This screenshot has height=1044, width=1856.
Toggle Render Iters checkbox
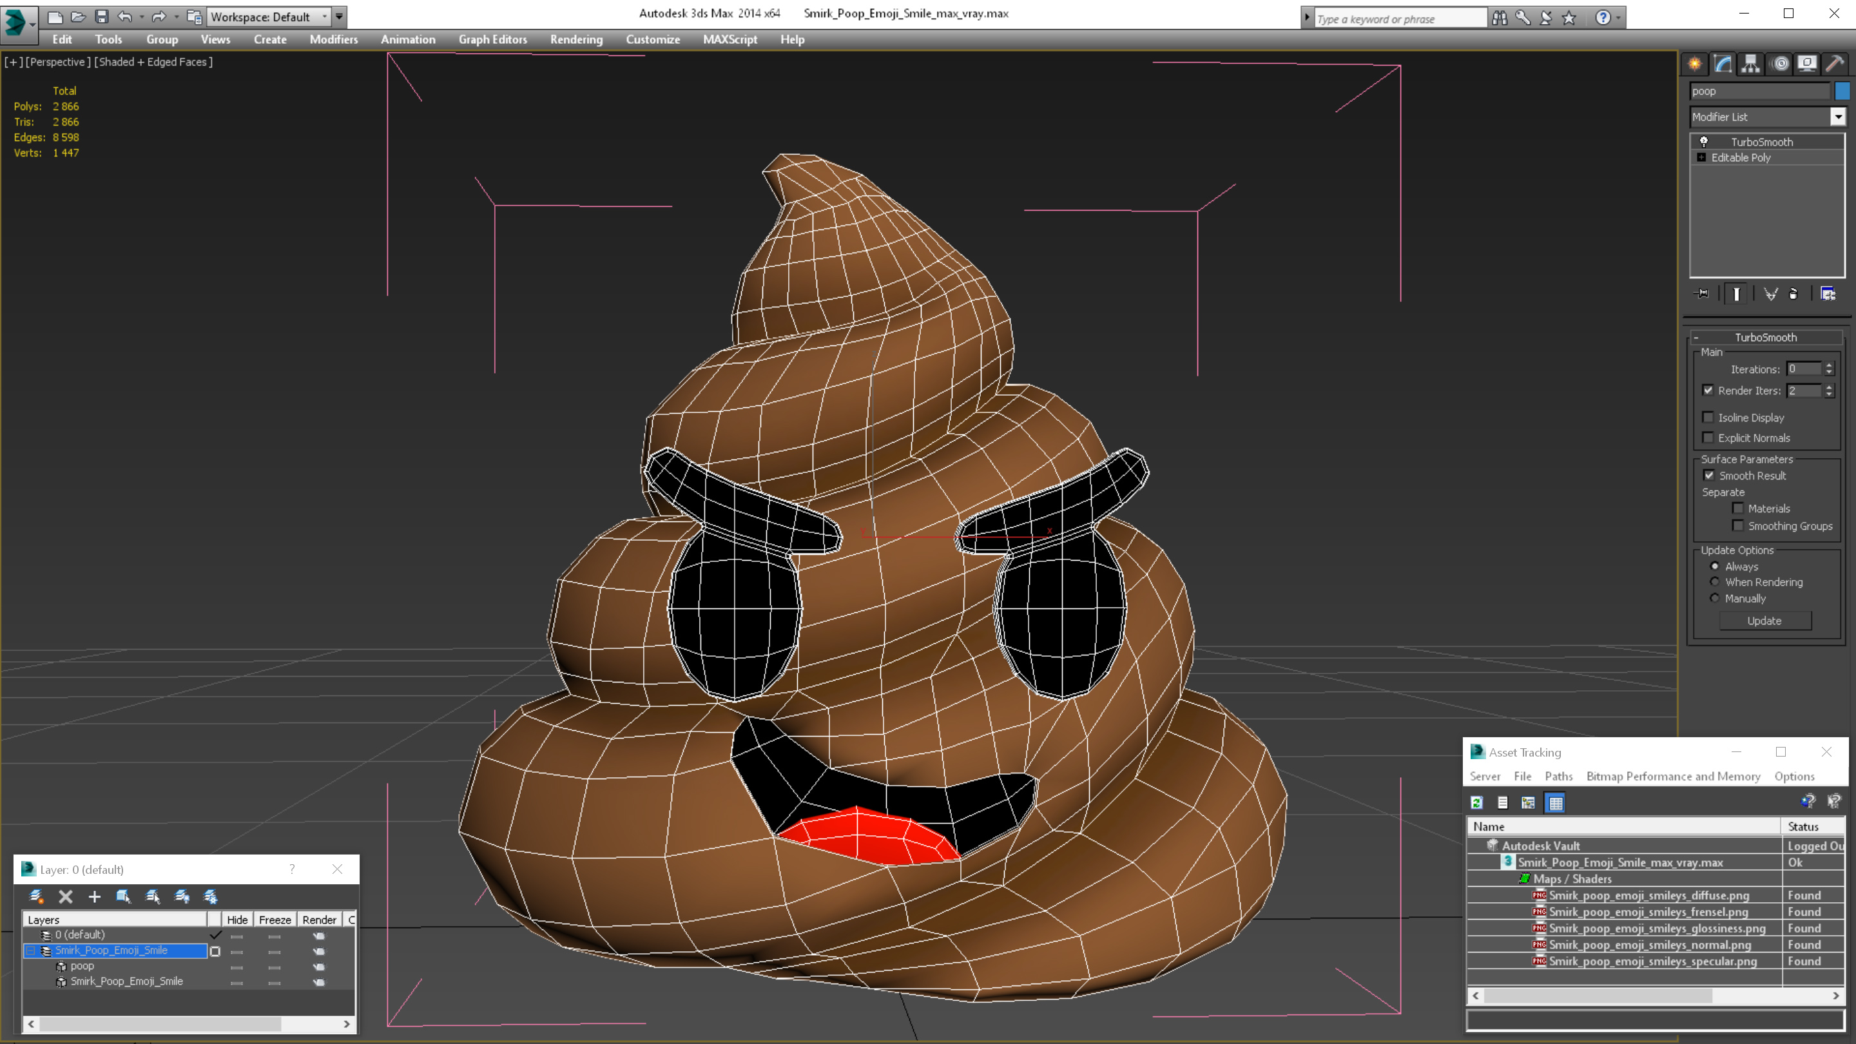click(1708, 390)
